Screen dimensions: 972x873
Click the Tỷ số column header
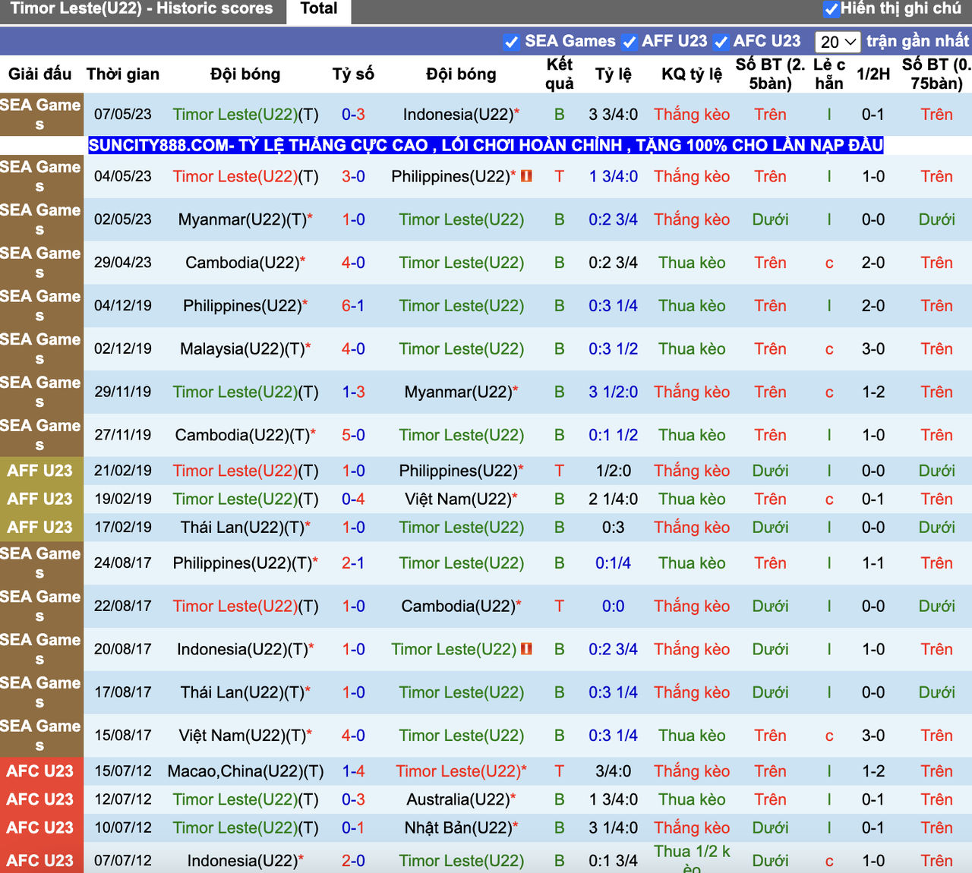click(x=353, y=74)
